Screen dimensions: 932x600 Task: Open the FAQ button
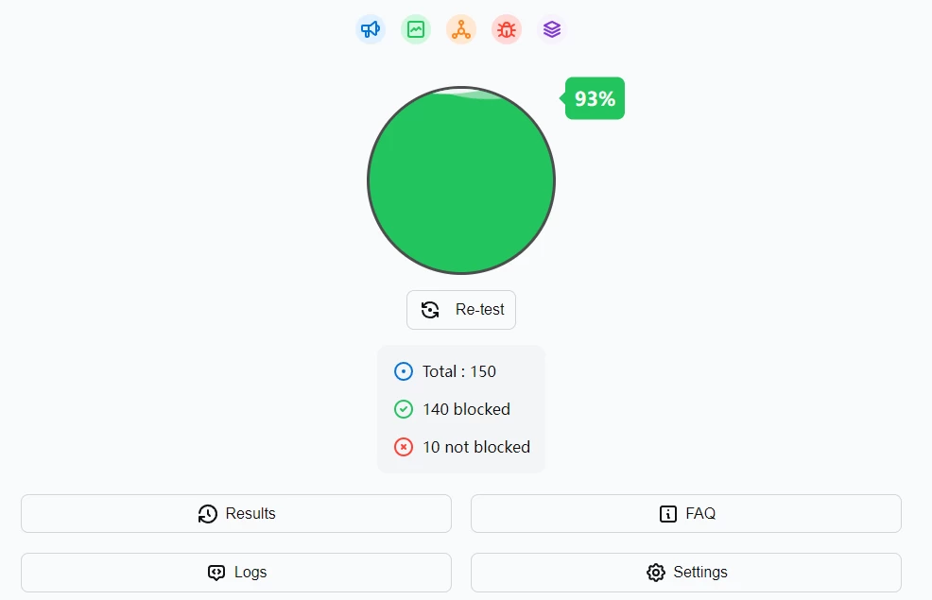click(x=686, y=513)
